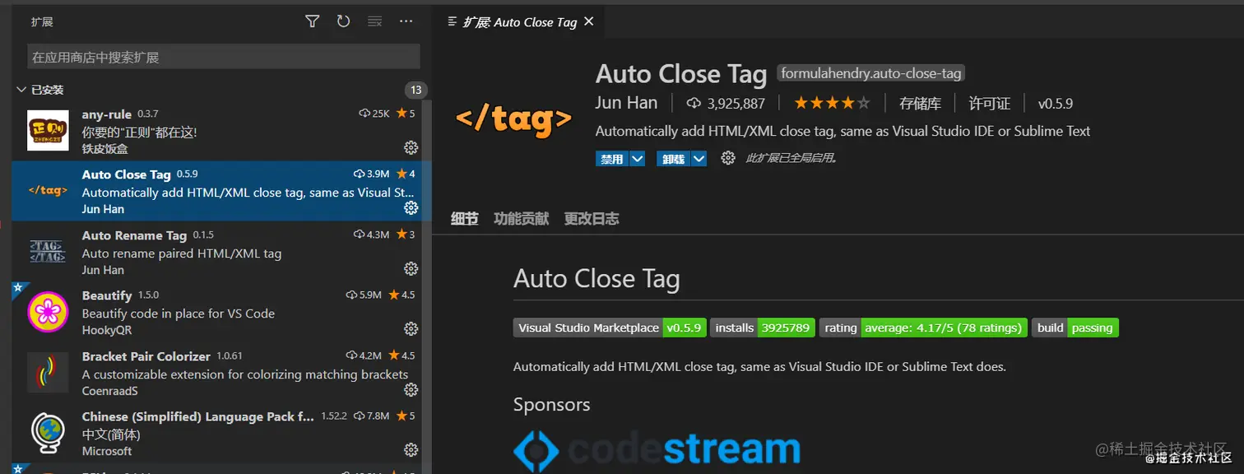This screenshot has height=474, width=1244.
Task: Click the Bracket Pair Colorizer icon
Action: [48, 373]
